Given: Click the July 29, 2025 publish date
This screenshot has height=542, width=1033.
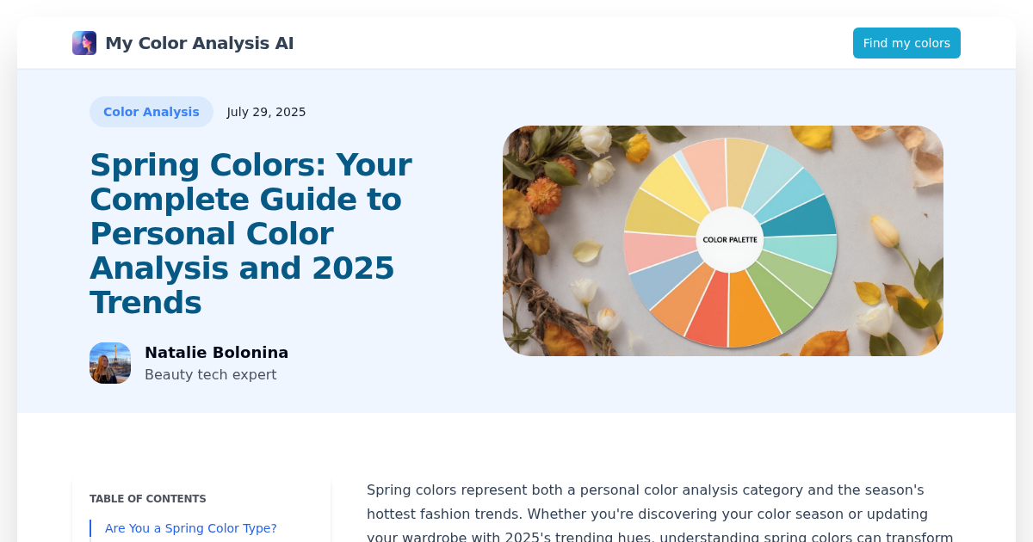Looking at the screenshot, I should click(266, 112).
